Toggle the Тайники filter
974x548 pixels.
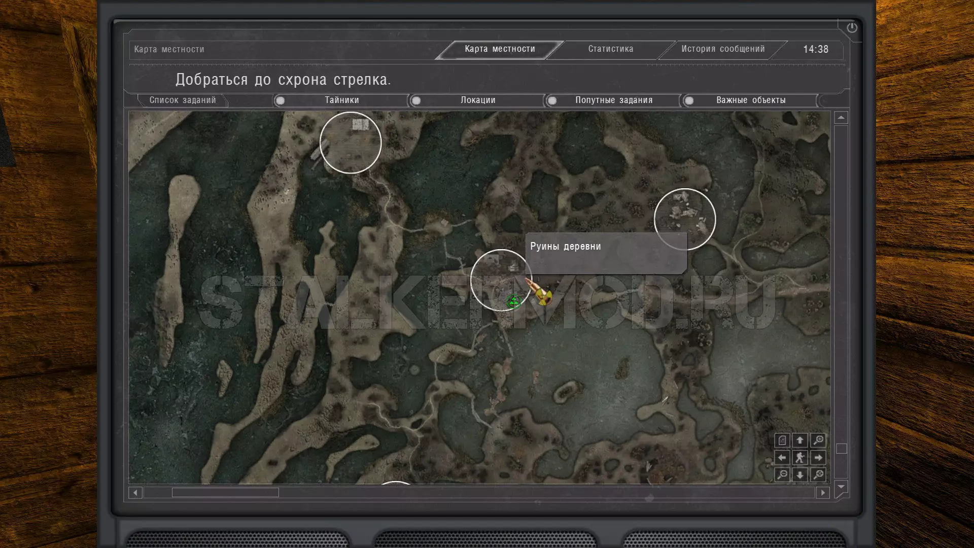click(x=341, y=100)
